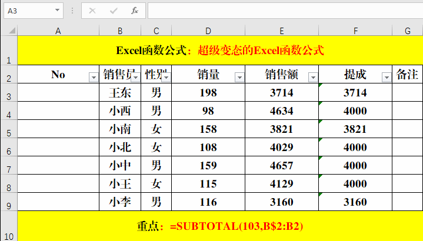Click inside the formula bar input
This screenshot has height=241, width=423.
click(x=285, y=11)
